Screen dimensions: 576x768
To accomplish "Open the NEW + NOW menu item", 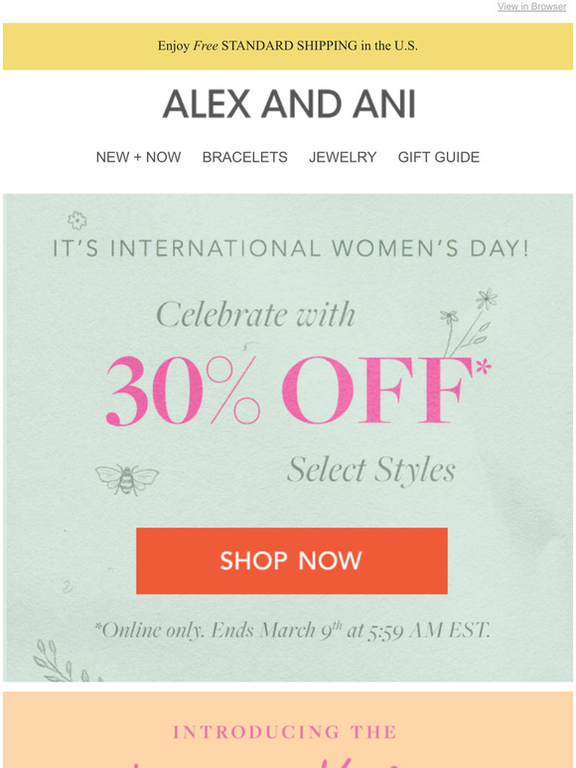I will point(138,157).
